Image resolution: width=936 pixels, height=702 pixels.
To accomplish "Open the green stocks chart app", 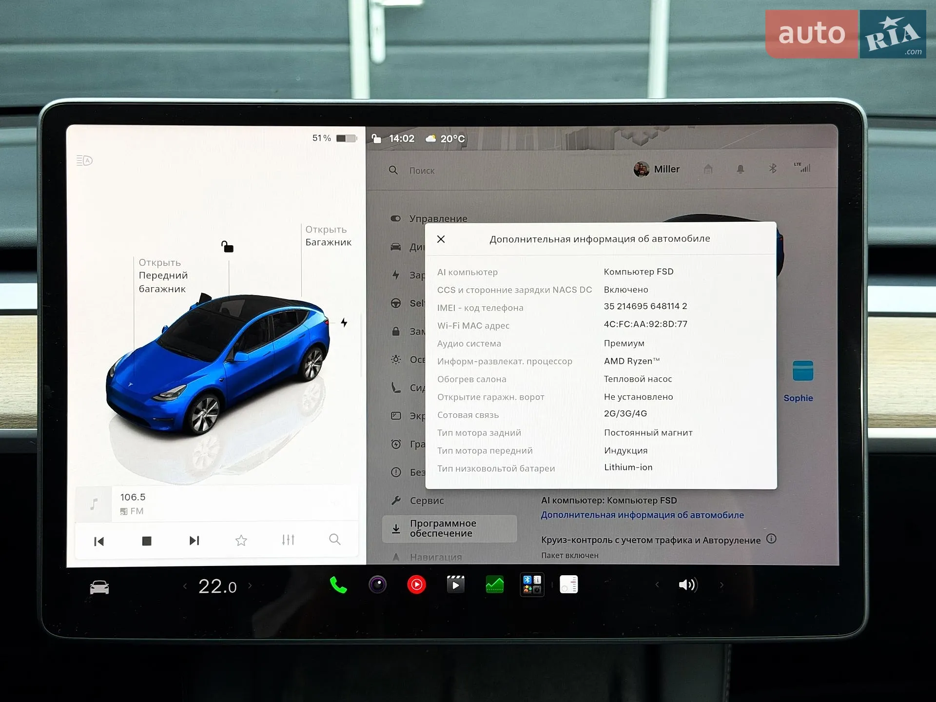I will tap(495, 585).
